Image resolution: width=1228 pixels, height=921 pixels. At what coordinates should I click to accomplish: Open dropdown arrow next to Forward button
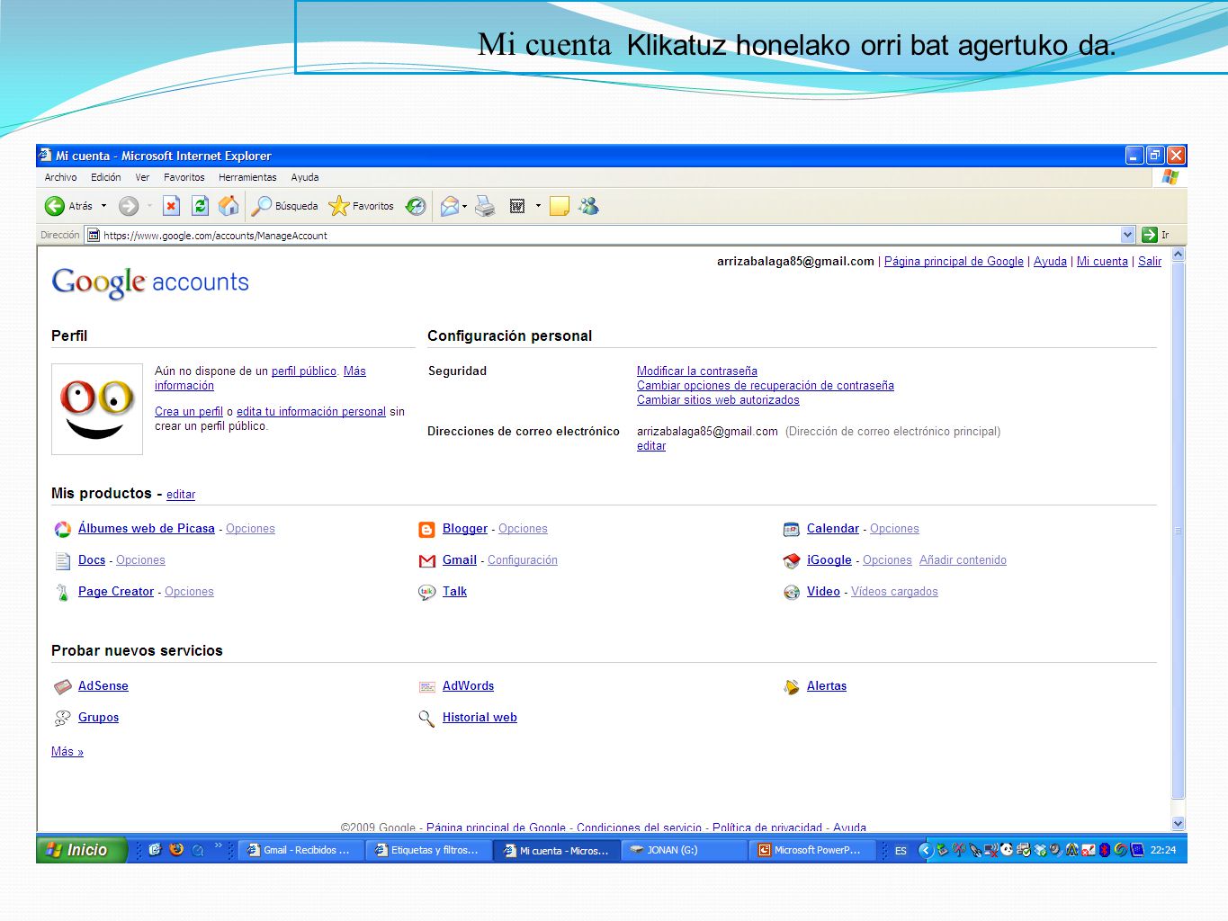click(x=149, y=206)
